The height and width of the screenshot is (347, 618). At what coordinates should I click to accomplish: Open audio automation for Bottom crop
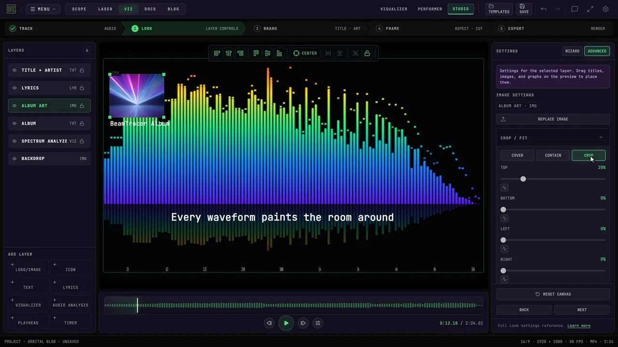click(505, 218)
